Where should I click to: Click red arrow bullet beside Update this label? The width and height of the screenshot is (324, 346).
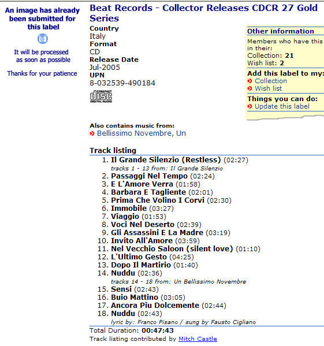coord(249,107)
